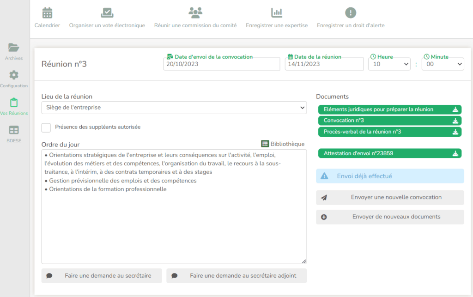Select the Enregistrer une expertise chart icon
473x297 pixels.
pyautogui.click(x=276, y=13)
